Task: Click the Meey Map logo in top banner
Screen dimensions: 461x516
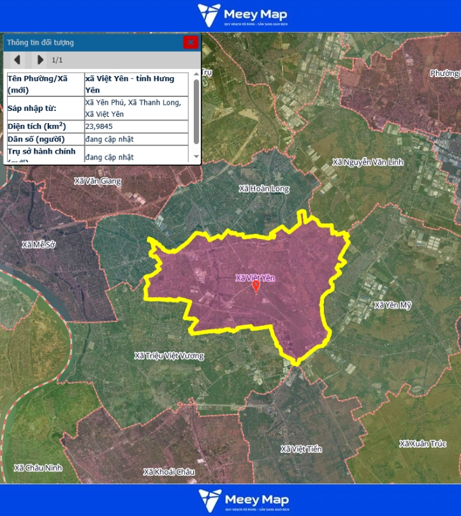Action: [242, 15]
